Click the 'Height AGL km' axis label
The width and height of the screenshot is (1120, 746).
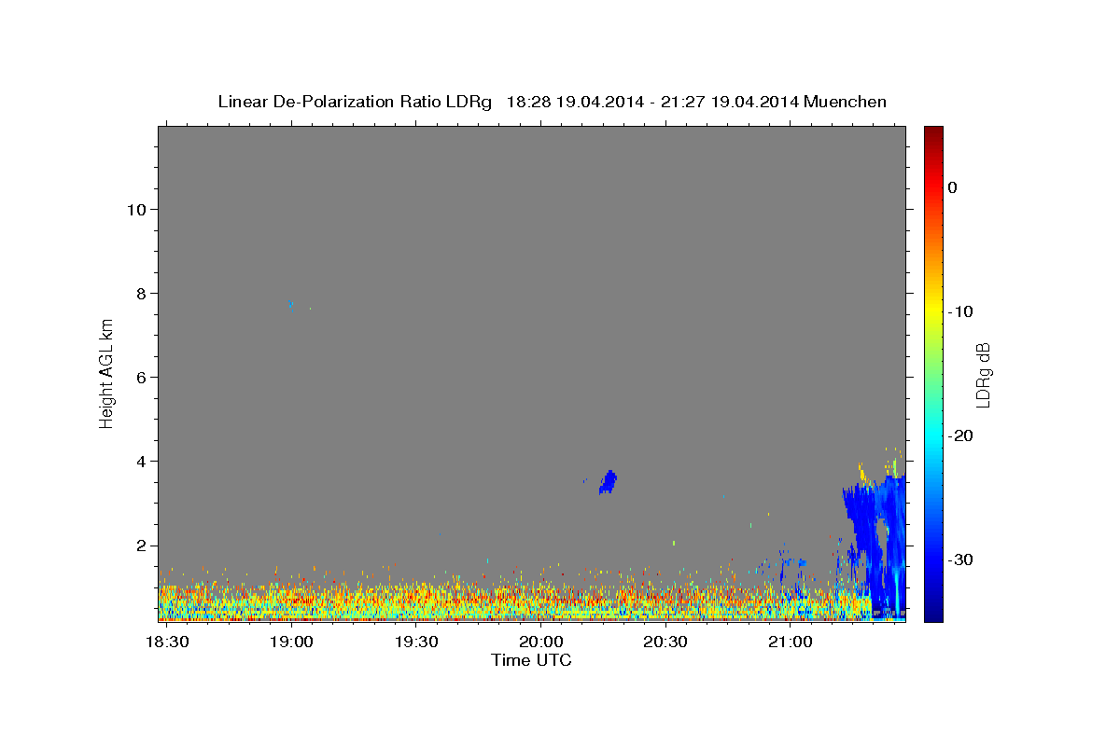[x=106, y=372]
